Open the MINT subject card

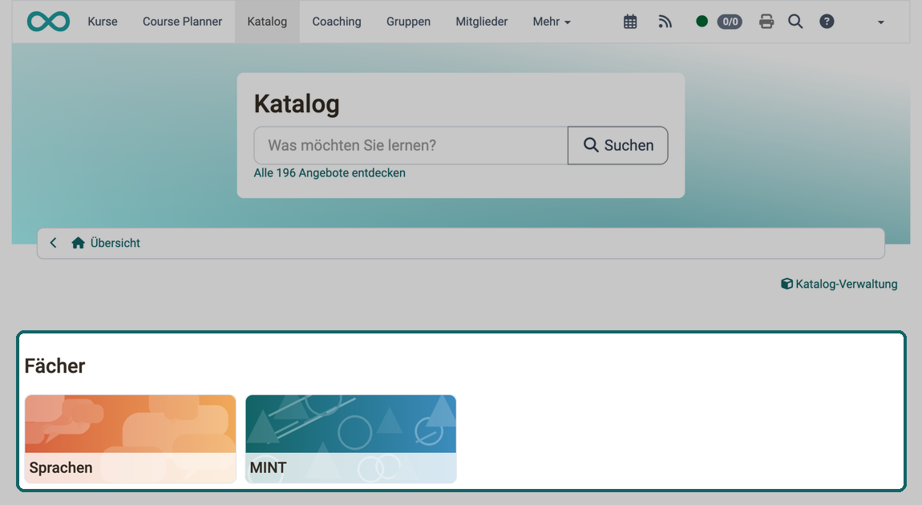coord(350,439)
